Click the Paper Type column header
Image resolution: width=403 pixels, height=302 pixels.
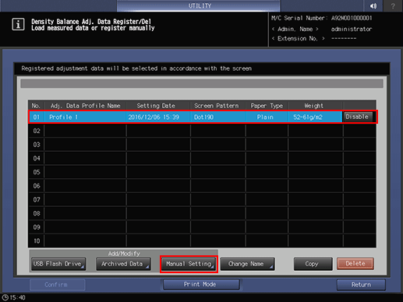pos(267,106)
